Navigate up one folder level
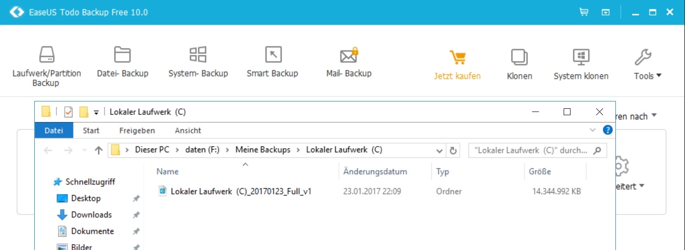The width and height of the screenshot is (685, 250). [98, 150]
